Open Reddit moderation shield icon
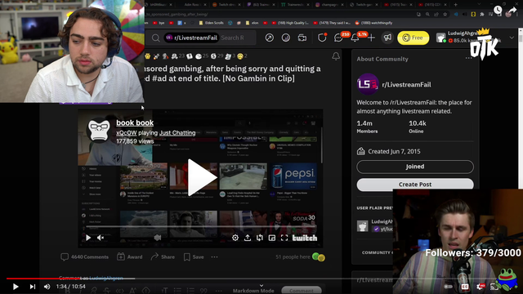The height and width of the screenshot is (294, 523). tap(322, 38)
